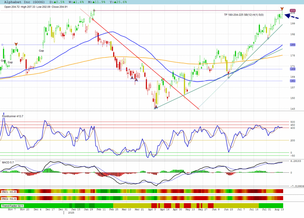Click the 'Open 204.72' value

[12, 7]
